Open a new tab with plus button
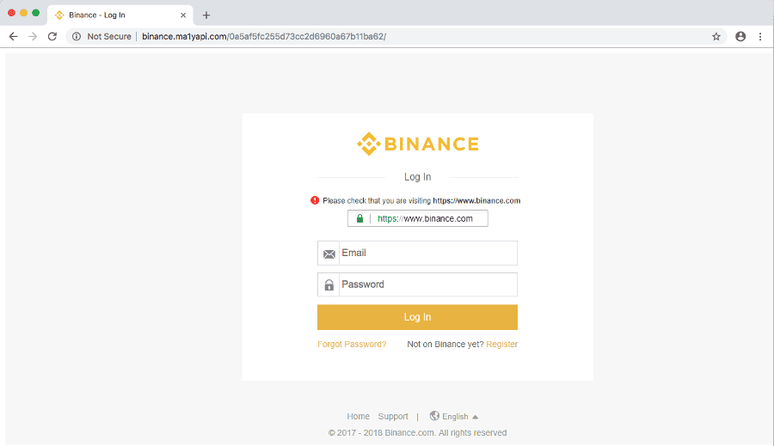 click(206, 15)
